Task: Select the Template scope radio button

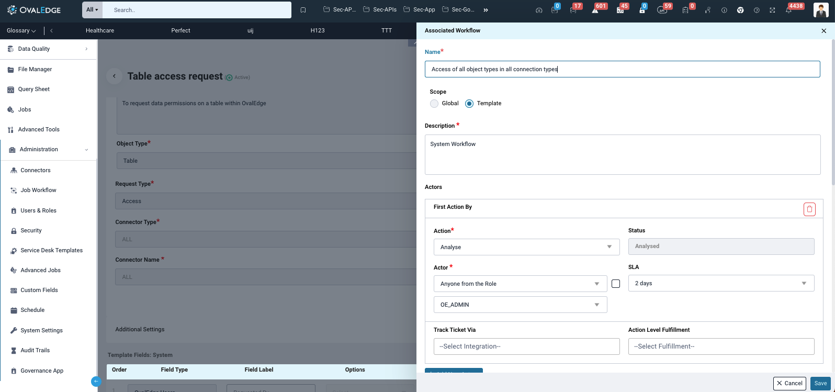Action: click(x=469, y=104)
